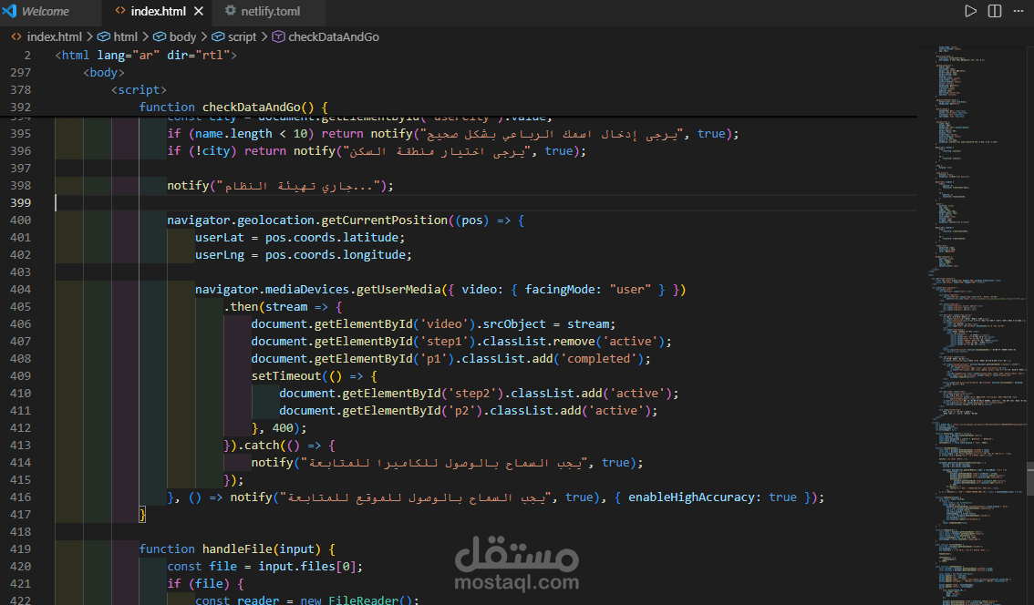
Task: Open the netlify.toml tab
Action: coord(271,11)
